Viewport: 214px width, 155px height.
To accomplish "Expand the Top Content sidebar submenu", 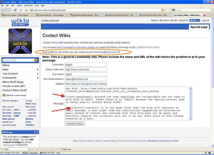I will (37, 74).
